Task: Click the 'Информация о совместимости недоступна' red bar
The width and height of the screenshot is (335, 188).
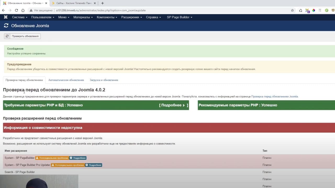Action: [169, 128]
